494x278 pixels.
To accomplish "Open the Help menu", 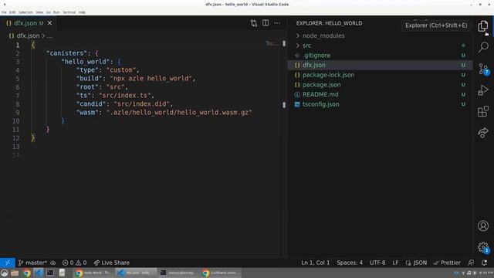I will (82, 12).
